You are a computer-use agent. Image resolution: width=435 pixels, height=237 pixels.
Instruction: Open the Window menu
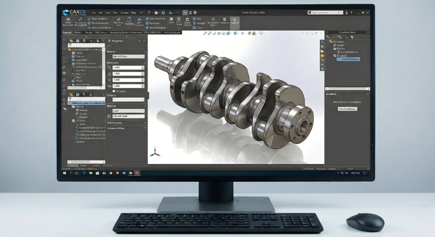tap(124, 13)
